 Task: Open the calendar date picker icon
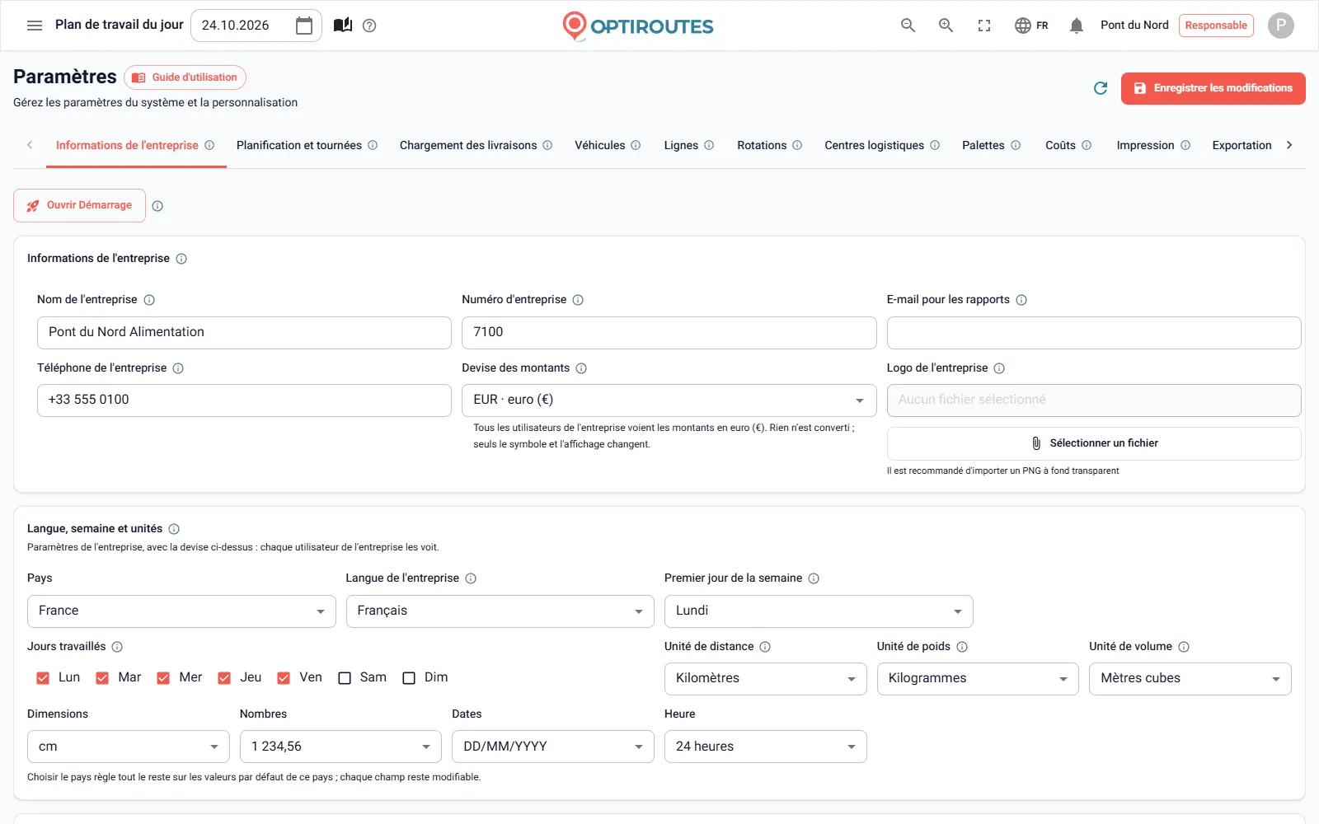(x=304, y=26)
